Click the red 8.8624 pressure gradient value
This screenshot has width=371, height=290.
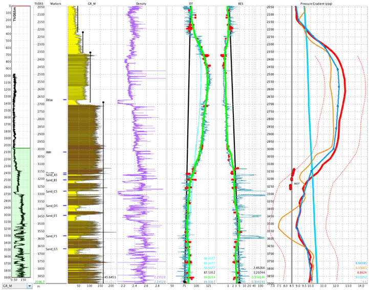pos(360,273)
